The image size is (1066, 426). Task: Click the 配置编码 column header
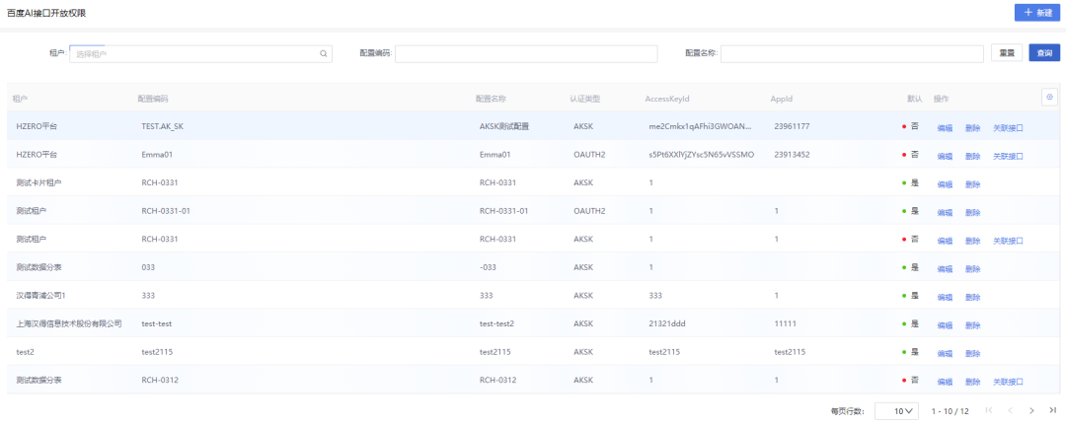pos(153,99)
